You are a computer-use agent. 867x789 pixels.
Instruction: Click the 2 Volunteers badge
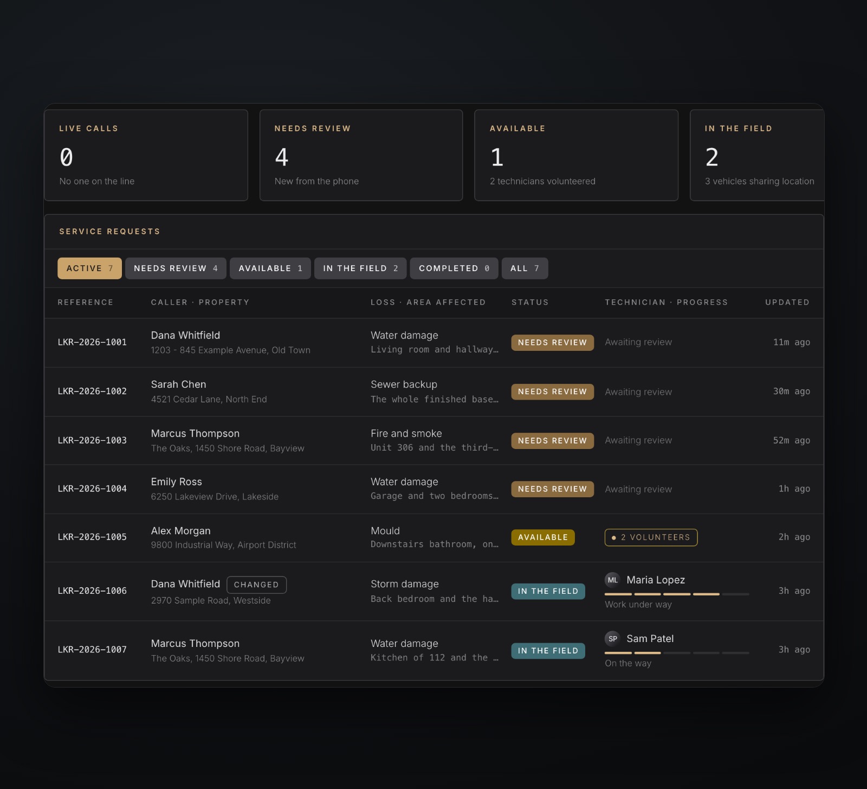[651, 537]
